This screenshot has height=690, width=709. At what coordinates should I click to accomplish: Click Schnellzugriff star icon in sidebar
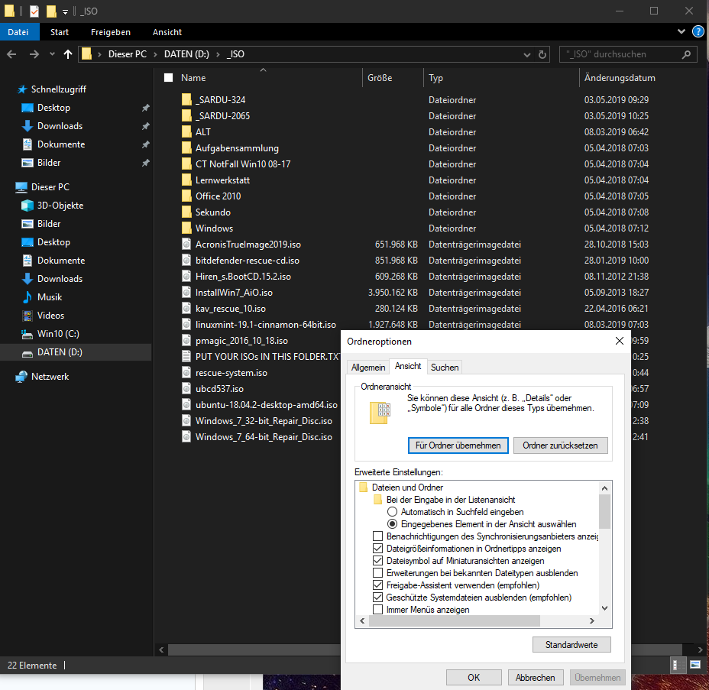tap(21, 89)
